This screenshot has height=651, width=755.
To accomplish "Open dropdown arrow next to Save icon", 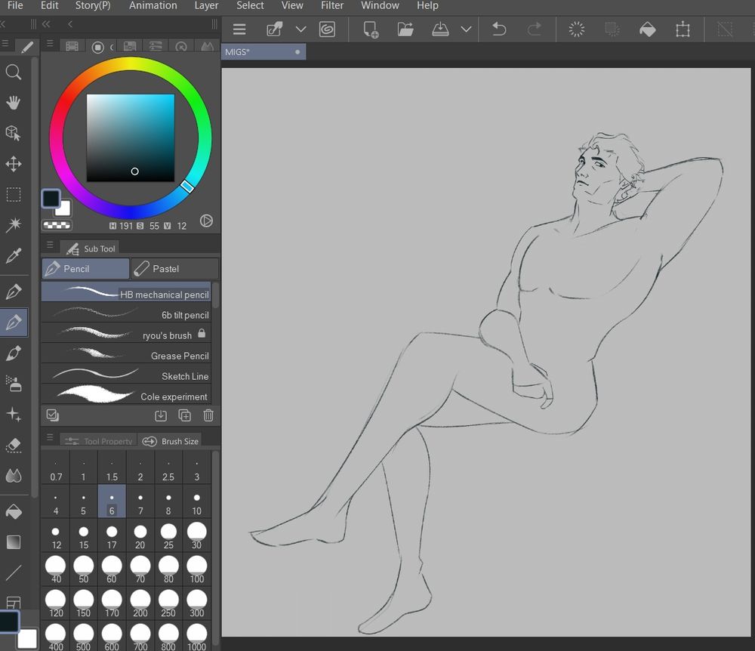I will 466,29.
